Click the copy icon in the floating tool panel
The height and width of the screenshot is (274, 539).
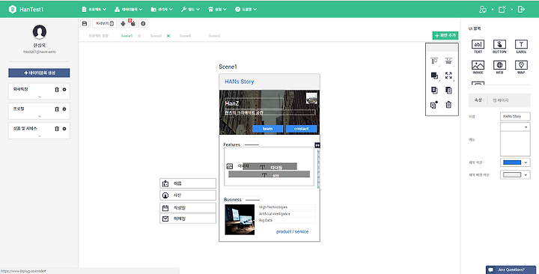tap(434, 91)
